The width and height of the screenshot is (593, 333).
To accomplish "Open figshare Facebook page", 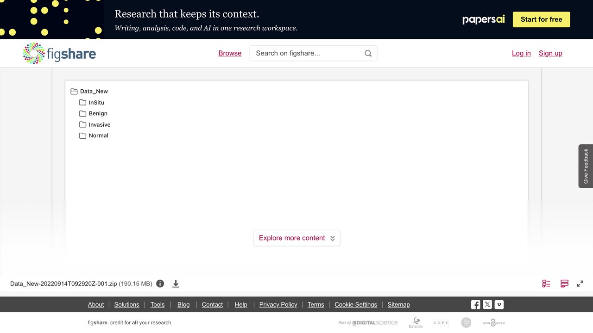I will point(475,304).
